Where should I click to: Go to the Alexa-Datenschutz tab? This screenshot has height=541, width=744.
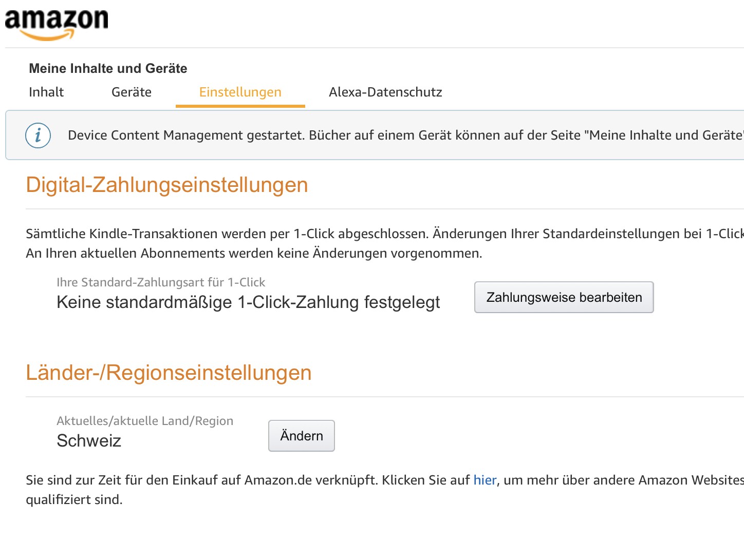pos(385,92)
